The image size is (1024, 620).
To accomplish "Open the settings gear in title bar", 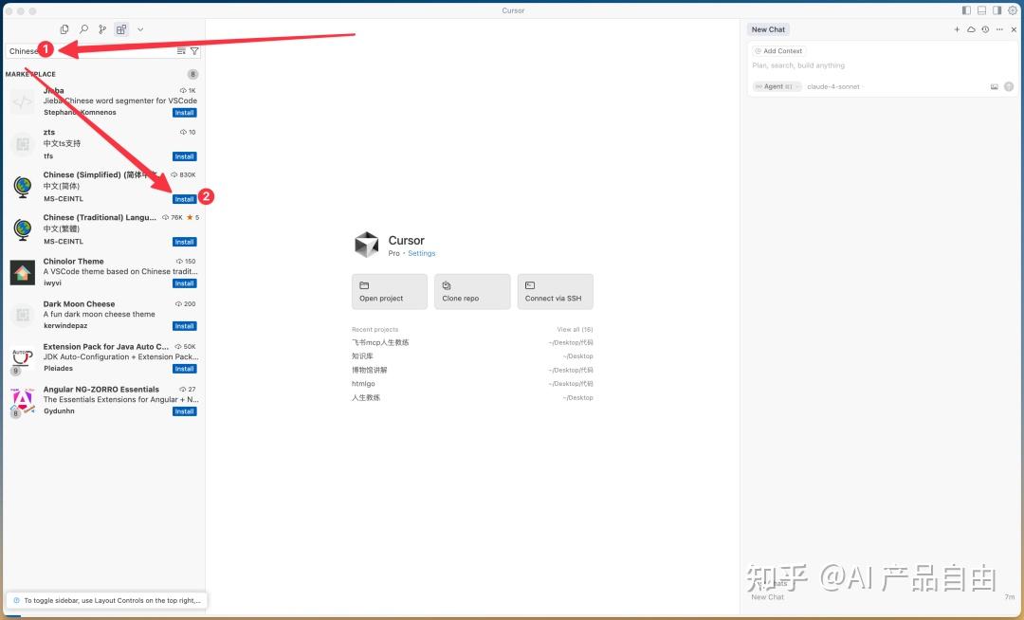I will click(x=1013, y=10).
